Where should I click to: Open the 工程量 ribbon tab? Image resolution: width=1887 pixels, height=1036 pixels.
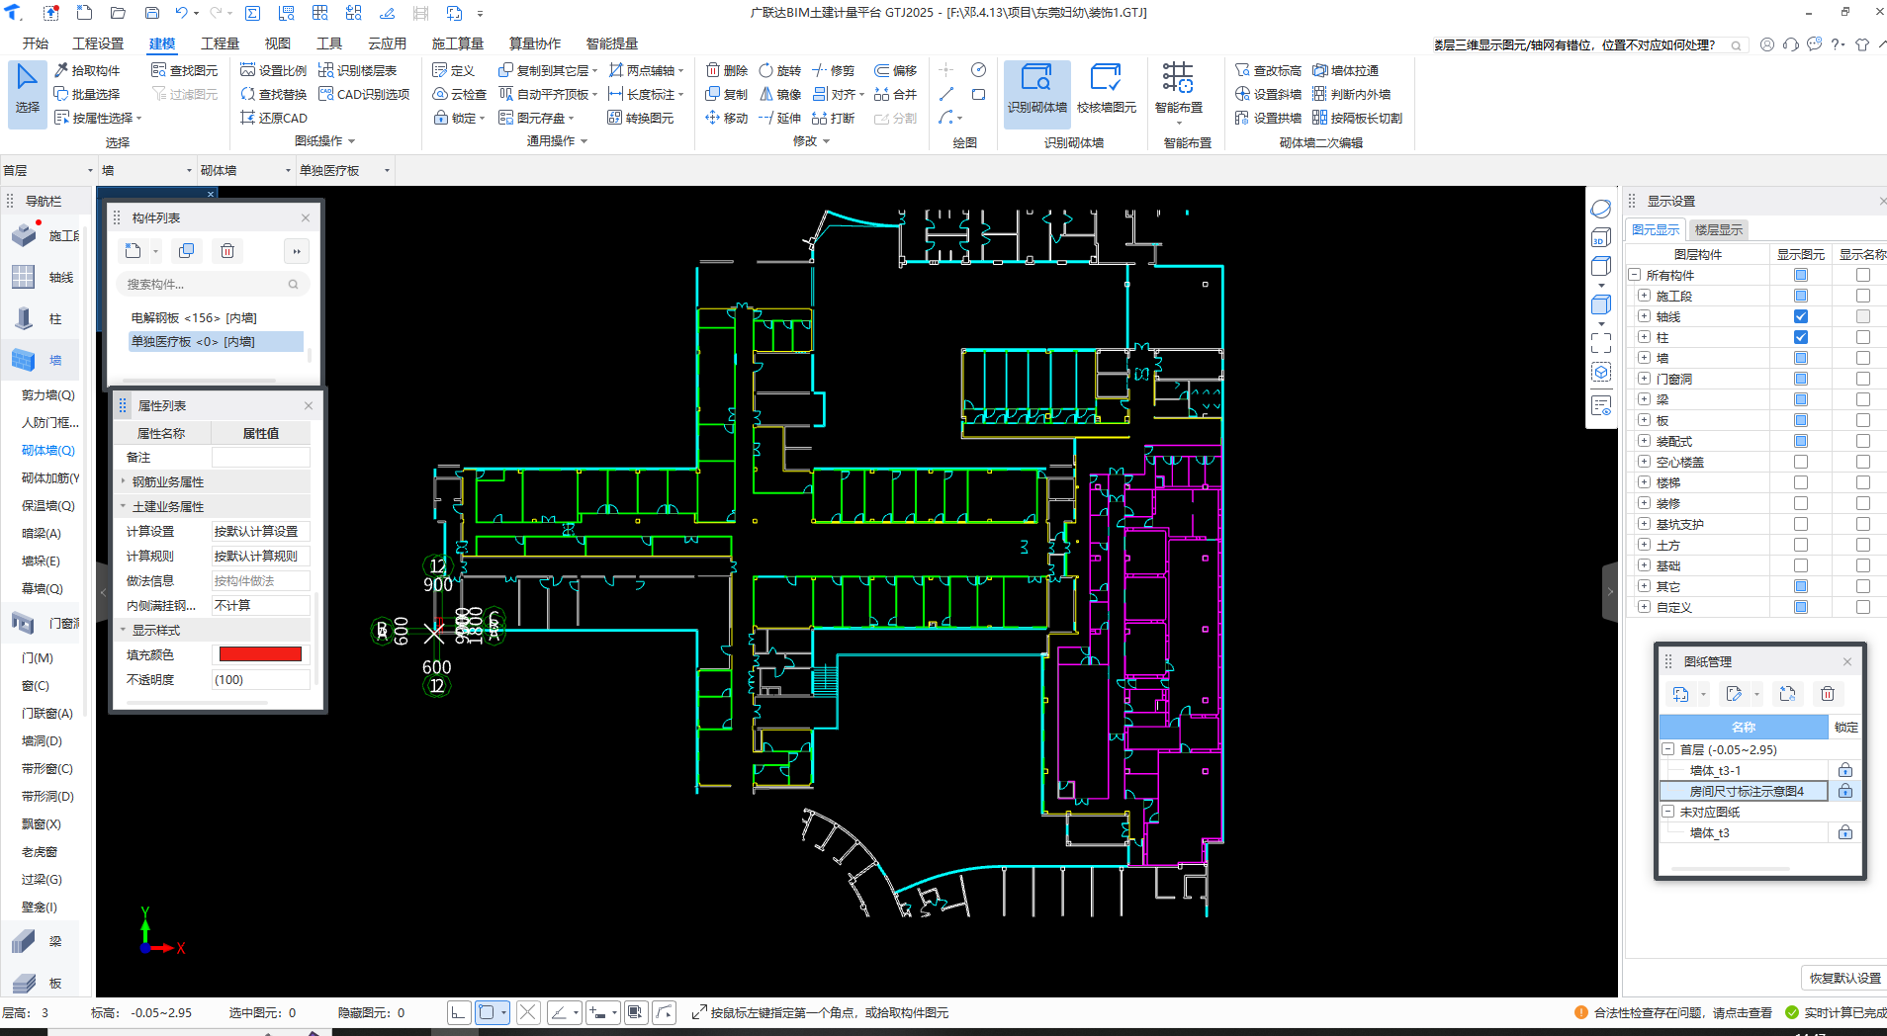(x=220, y=43)
